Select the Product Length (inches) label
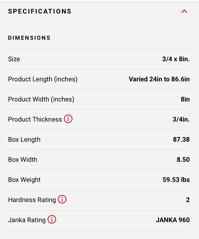 coord(43,79)
